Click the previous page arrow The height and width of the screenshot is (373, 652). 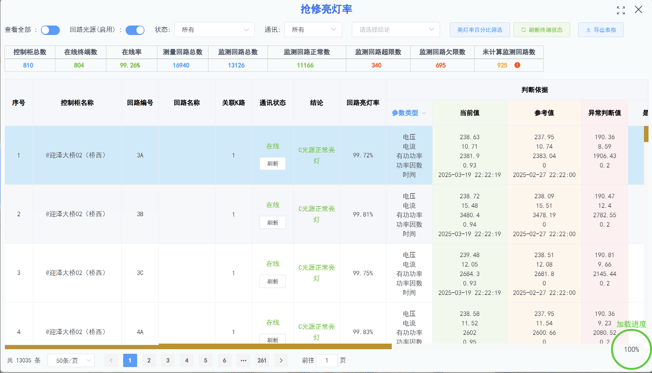(111, 360)
